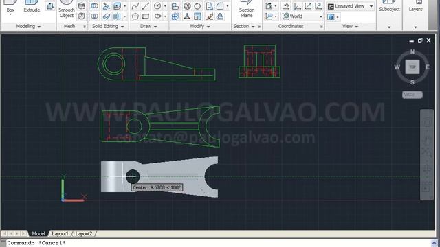Click N on the ViewCube compass
Image resolution: width=440 pixels, height=247 pixels.
tap(412, 52)
